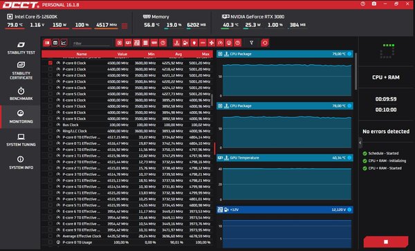Screen dimensions: 415x251
Task: Select the Monitoring section
Action: tap(21, 117)
